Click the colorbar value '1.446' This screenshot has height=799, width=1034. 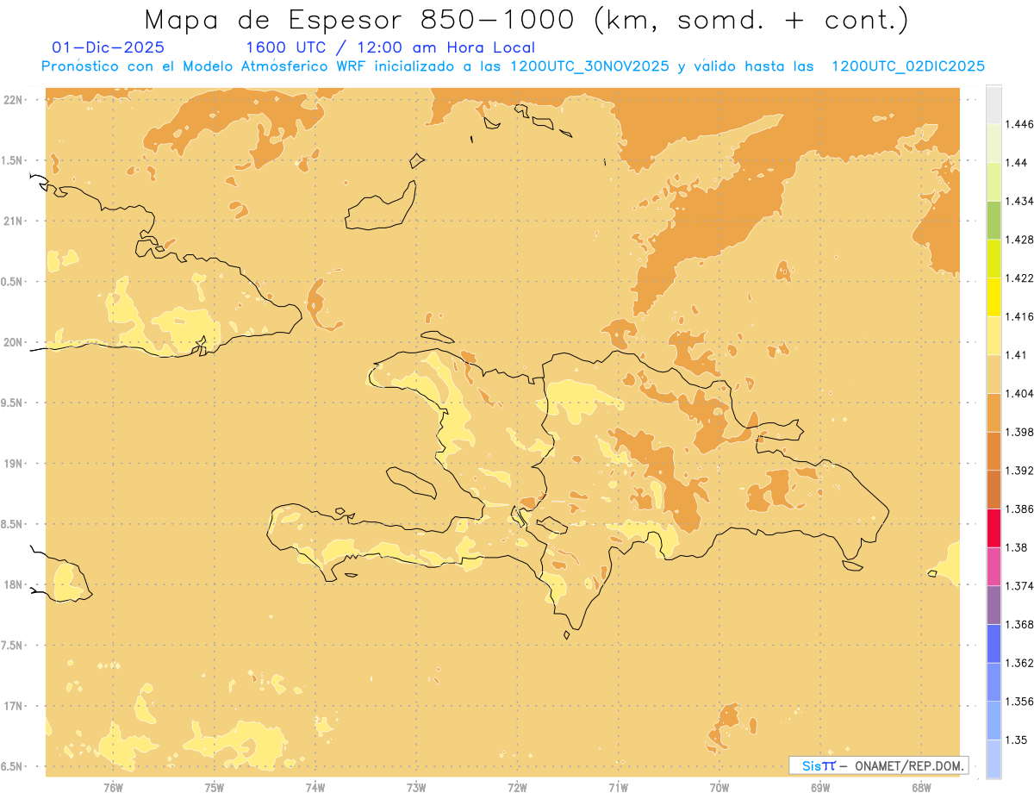point(1020,124)
